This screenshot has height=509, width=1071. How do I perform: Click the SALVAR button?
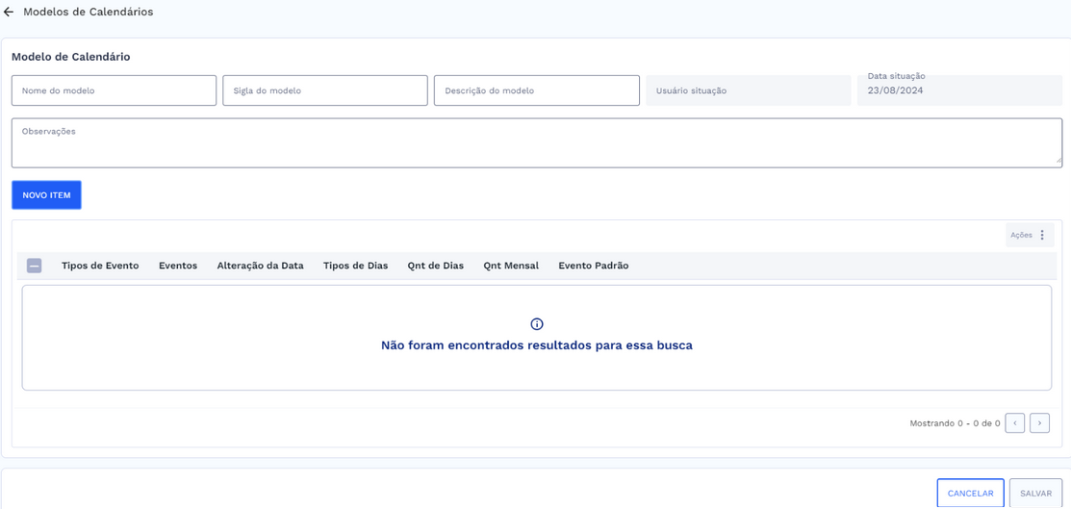coord(1035,494)
